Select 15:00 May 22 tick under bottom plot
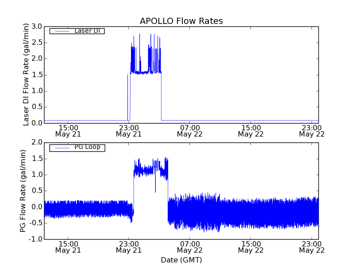Image resolution: width=354 pixels, height=266 pixels. (251, 246)
